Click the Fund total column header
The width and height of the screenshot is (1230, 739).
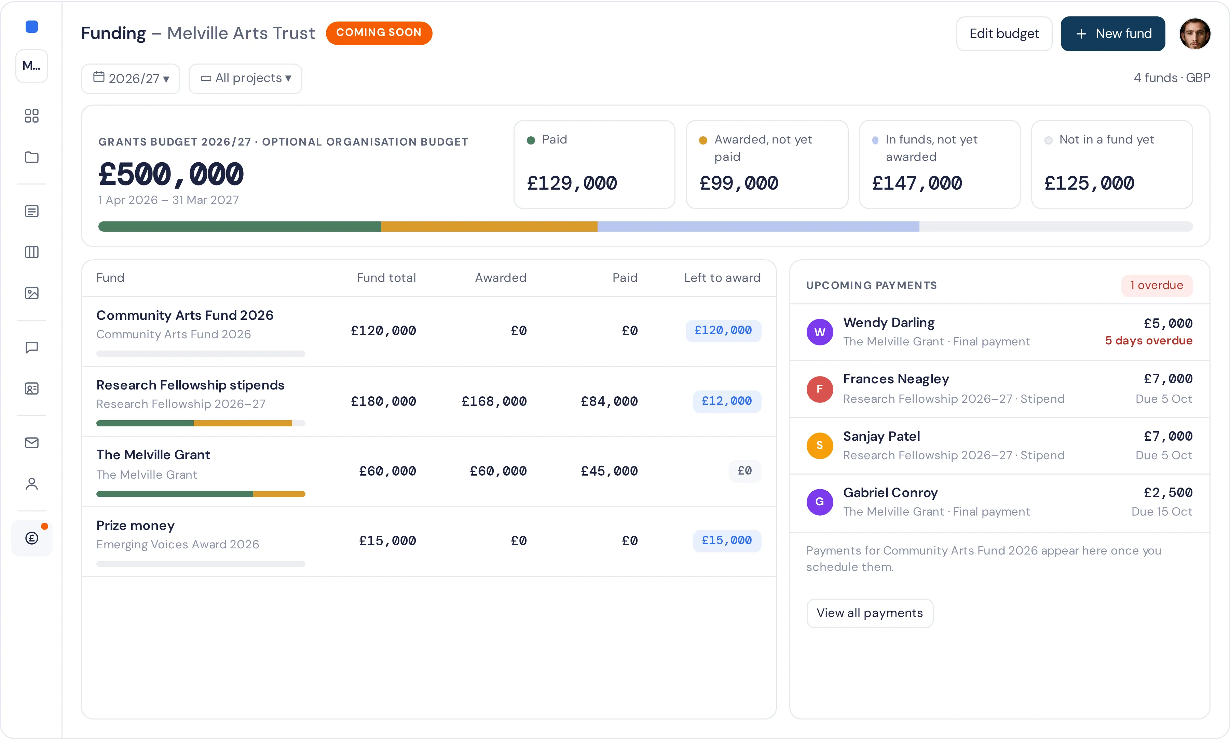(x=386, y=278)
